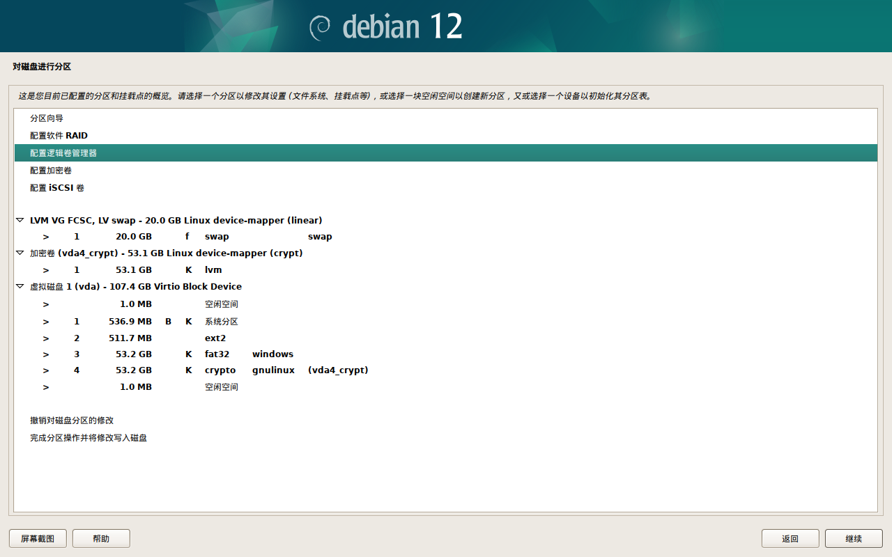Select 撤销对磁盘分区的修改
This screenshot has height=557, width=892.
pos(445,421)
